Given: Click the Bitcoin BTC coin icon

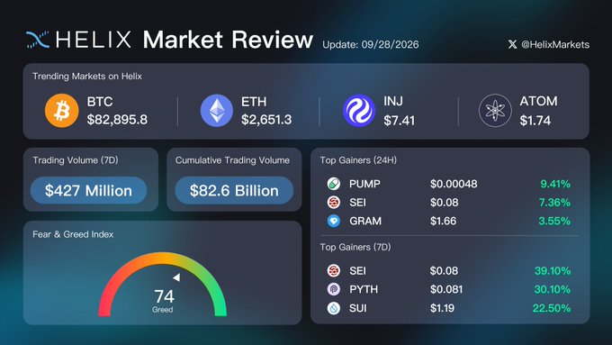Looking at the screenshot, I should point(62,111).
